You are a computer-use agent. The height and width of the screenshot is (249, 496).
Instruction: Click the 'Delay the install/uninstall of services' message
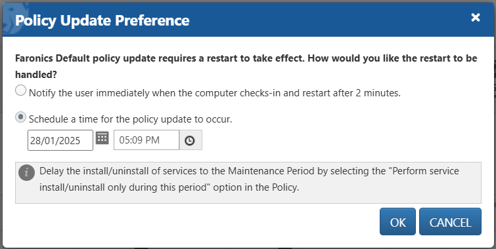pyautogui.click(x=249, y=180)
